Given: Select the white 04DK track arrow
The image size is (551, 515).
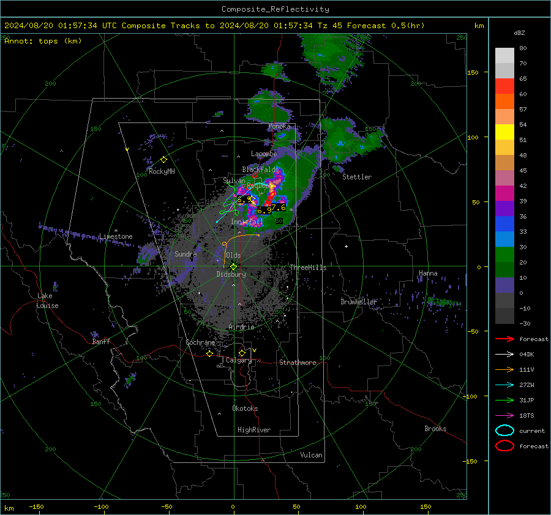Looking at the screenshot, I should pos(504,355).
